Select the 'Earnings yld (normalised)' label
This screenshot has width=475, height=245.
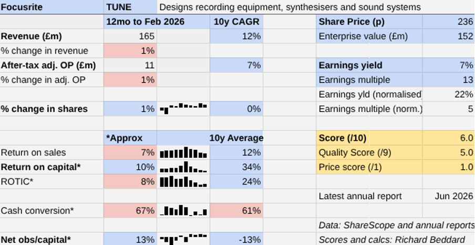coord(369,94)
